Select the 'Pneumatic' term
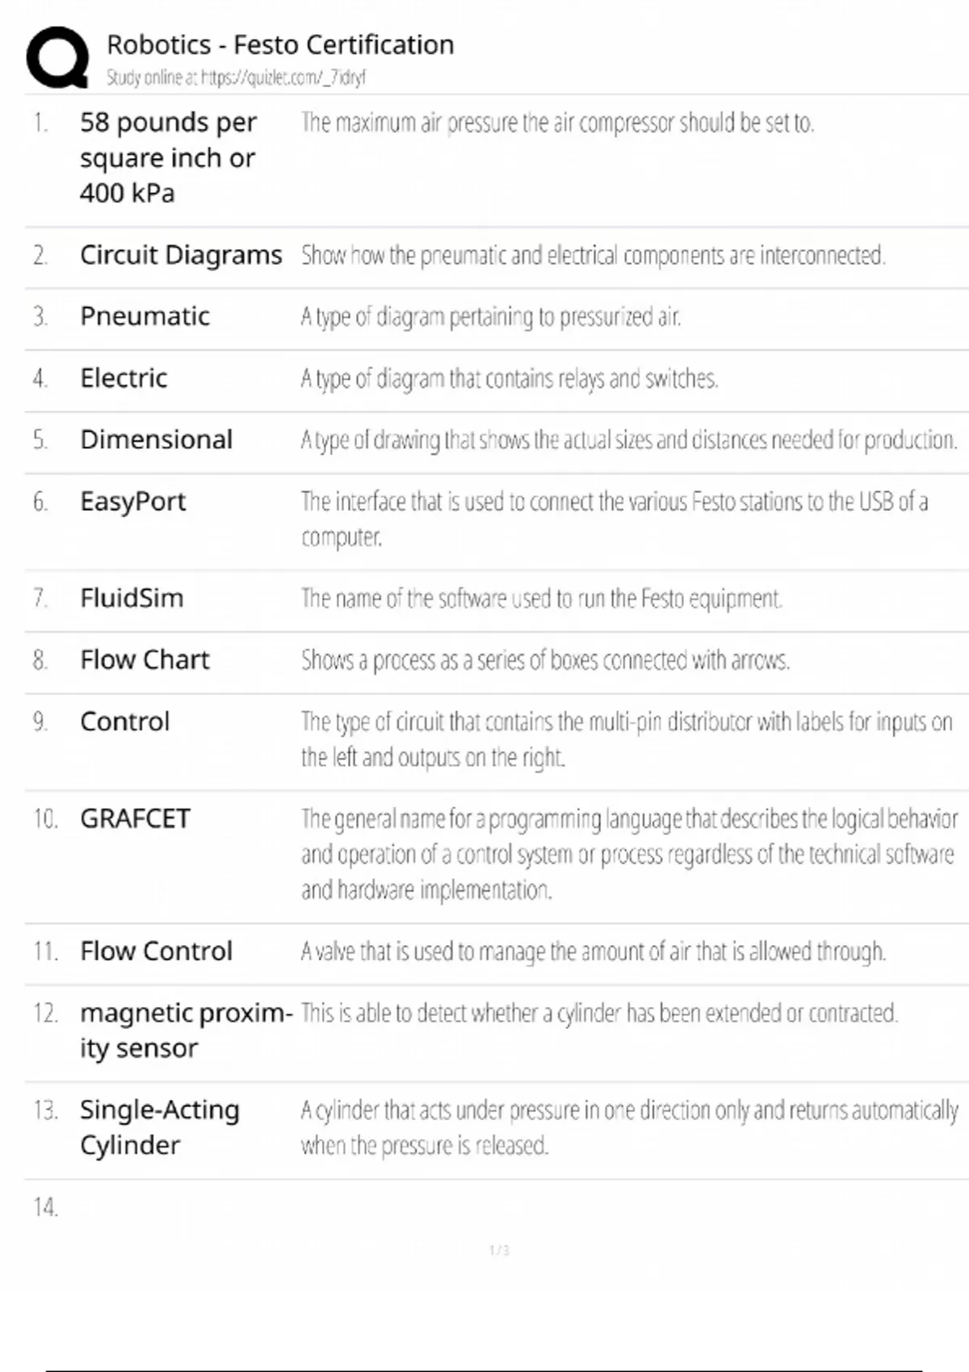 pyautogui.click(x=145, y=316)
